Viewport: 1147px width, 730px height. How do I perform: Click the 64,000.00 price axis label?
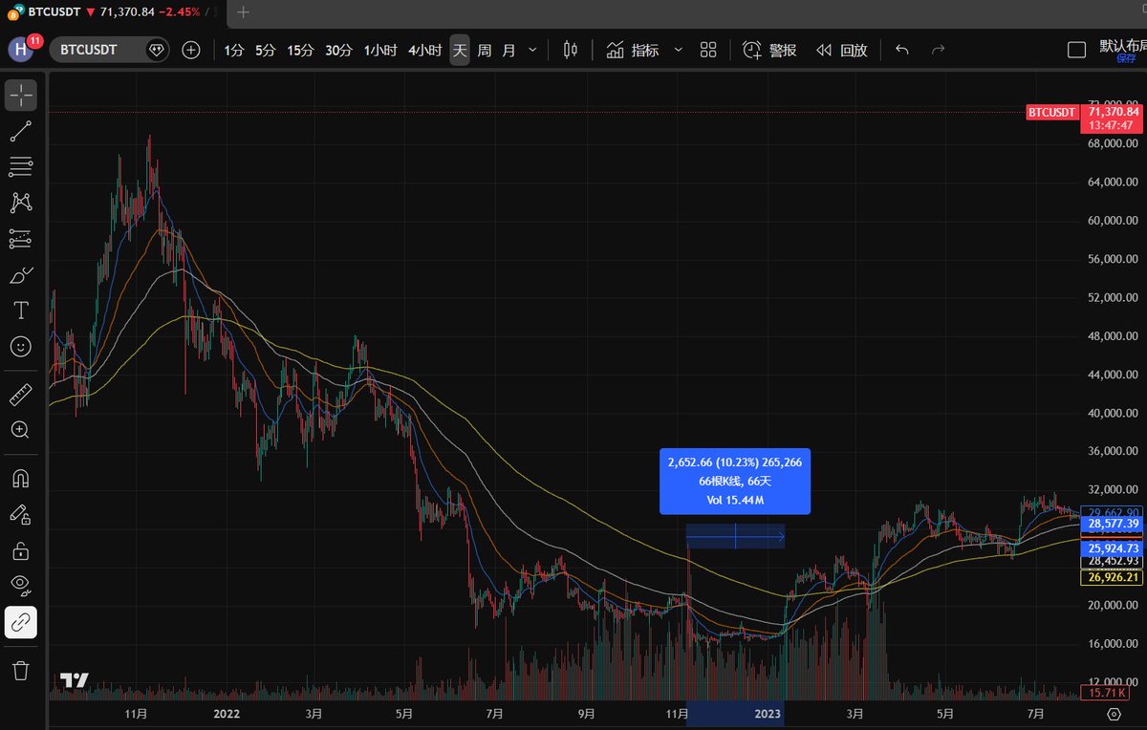tap(1114, 182)
